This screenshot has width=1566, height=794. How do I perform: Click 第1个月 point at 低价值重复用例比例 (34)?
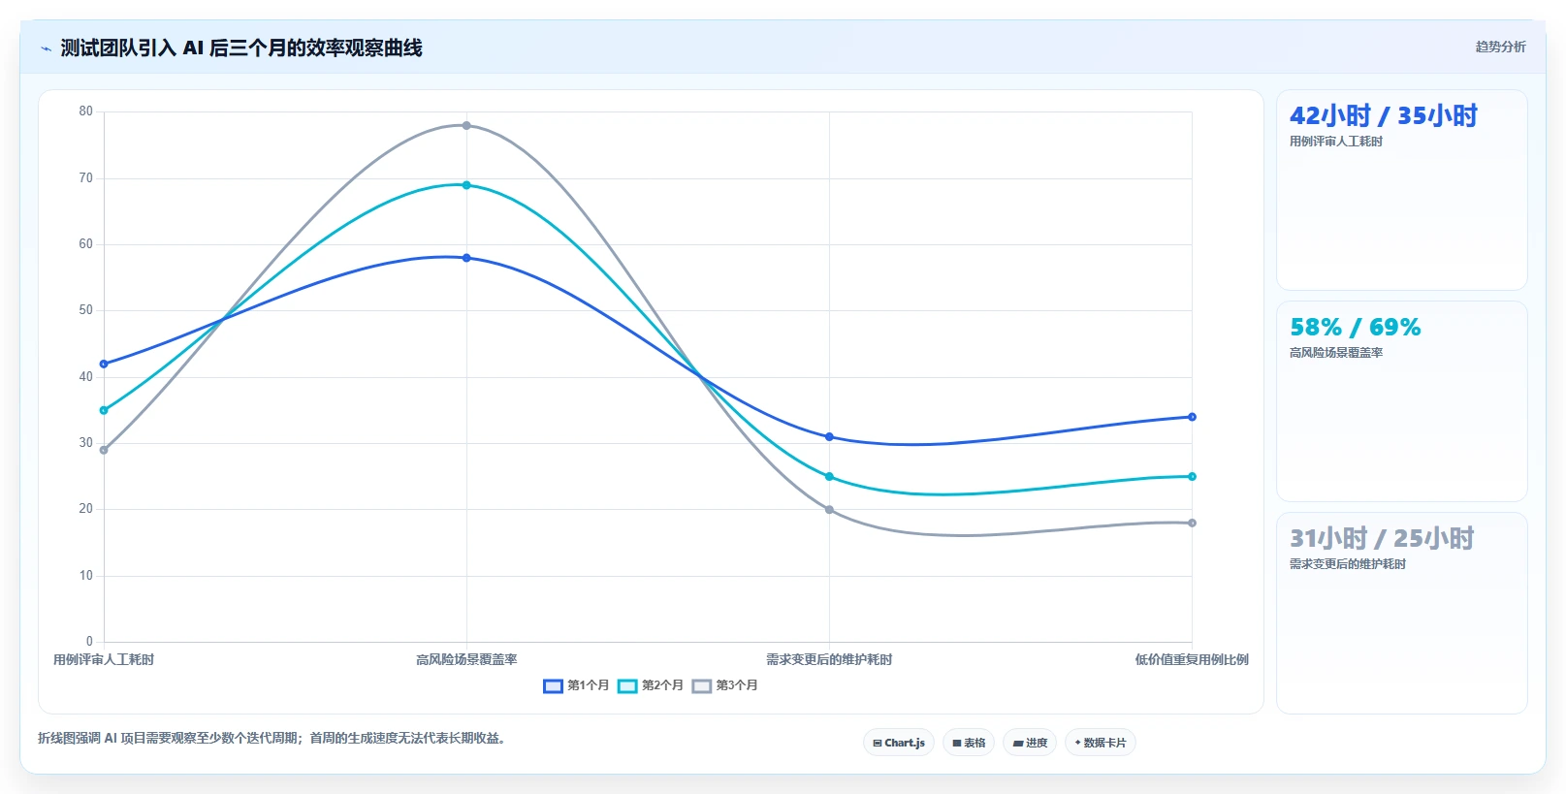pyautogui.click(x=1192, y=417)
